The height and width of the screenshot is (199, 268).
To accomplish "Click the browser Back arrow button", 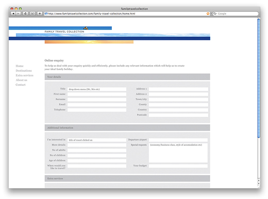I will click(13, 13).
